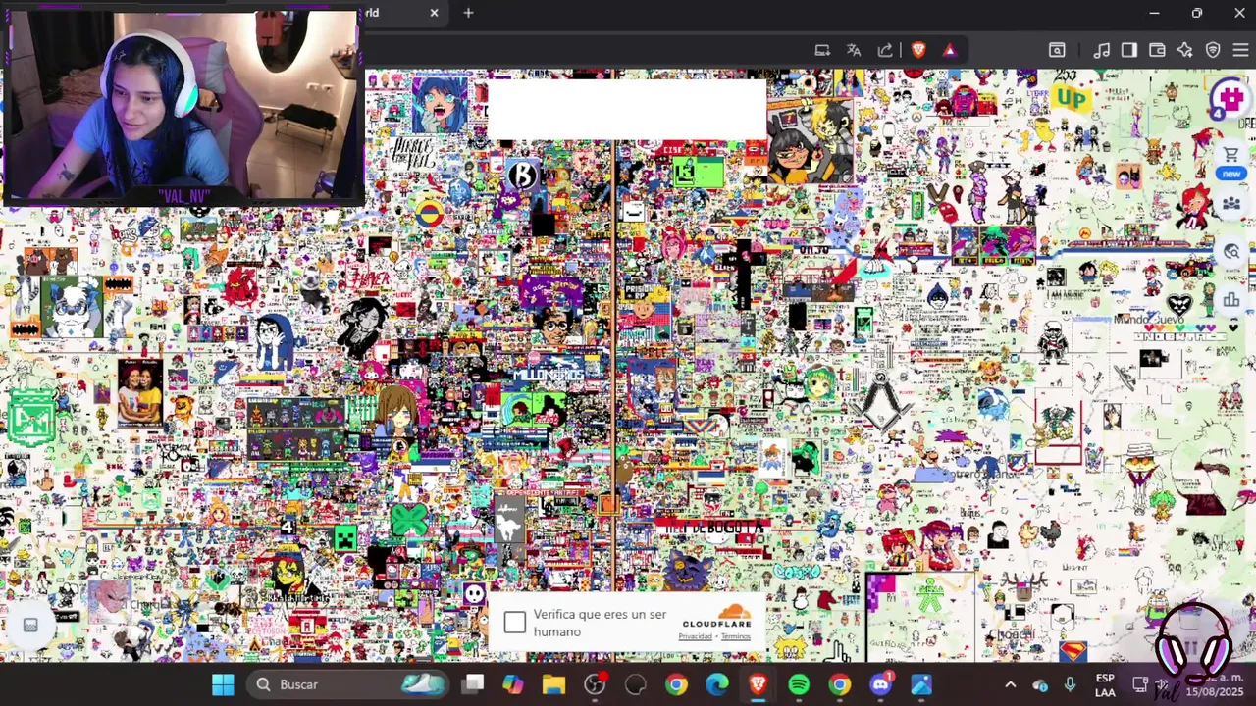Click the translate page icon
The height and width of the screenshot is (706, 1256).
[854, 50]
